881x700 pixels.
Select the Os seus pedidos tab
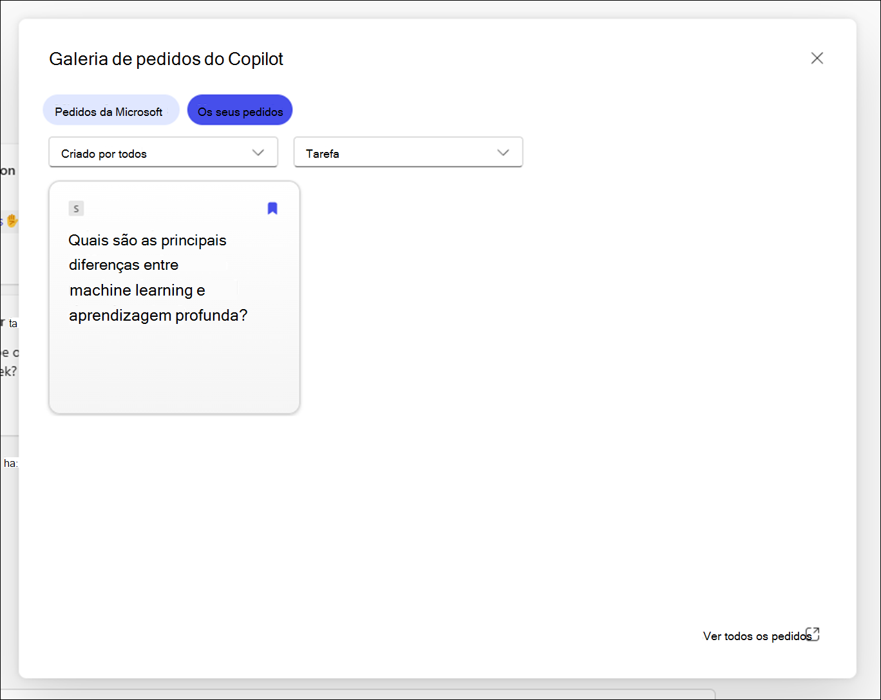240,111
